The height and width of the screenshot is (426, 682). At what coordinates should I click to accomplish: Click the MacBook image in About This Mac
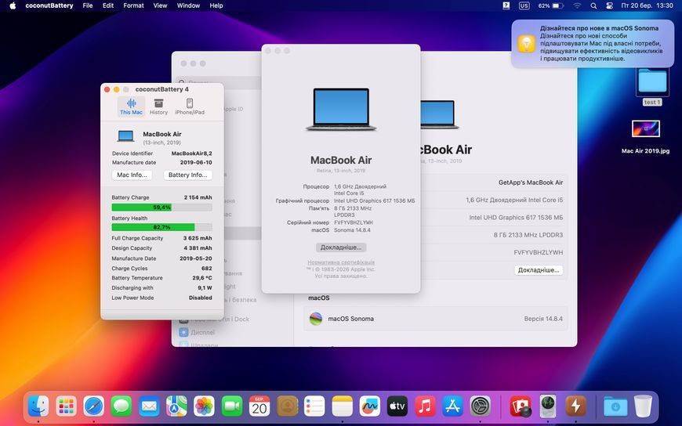tap(341, 109)
